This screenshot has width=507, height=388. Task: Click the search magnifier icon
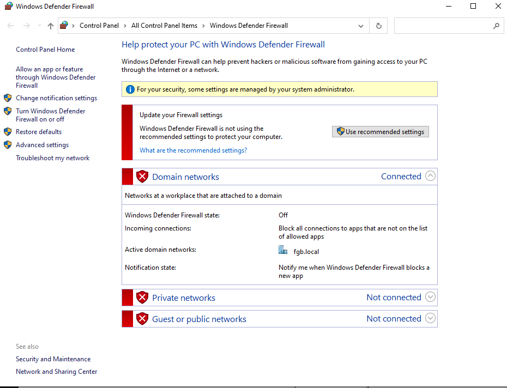tap(496, 26)
